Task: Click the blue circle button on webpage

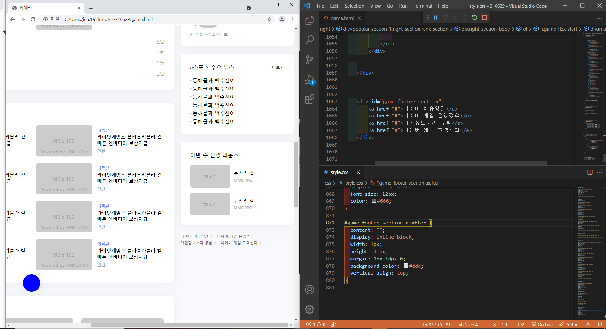Action: (32, 283)
